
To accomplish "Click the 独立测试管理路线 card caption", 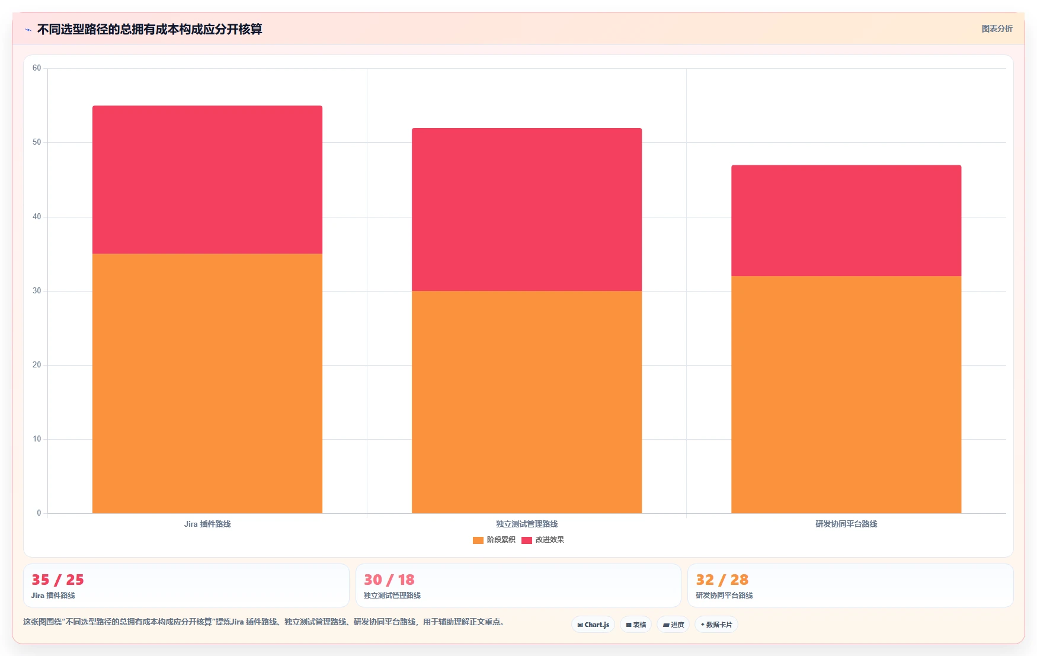I will pyautogui.click(x=392, y=596).
